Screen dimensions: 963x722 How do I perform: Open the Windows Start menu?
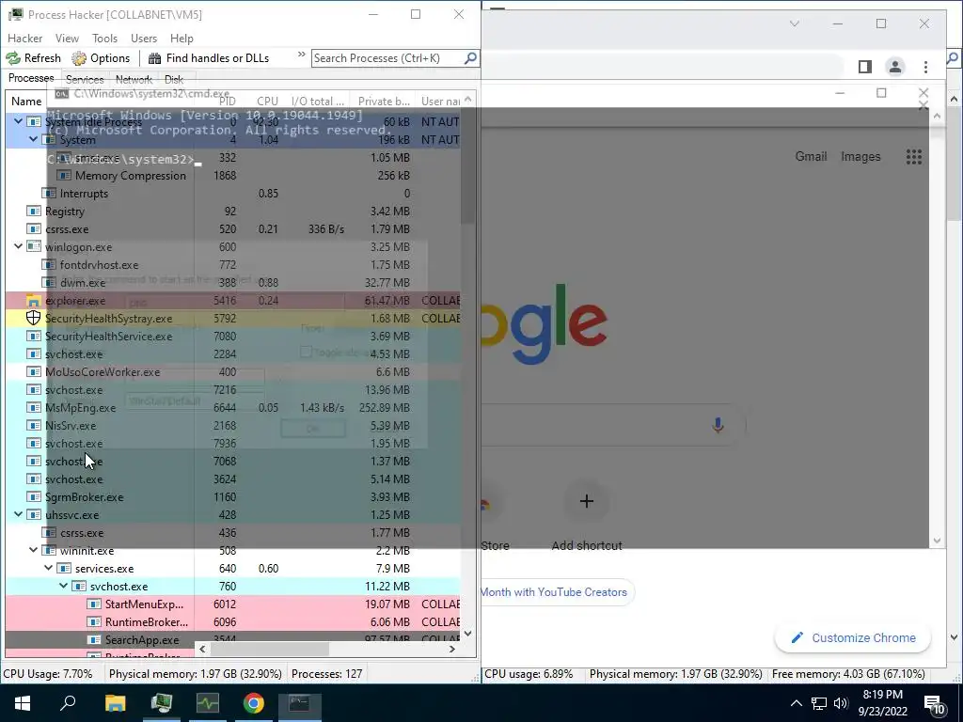pos(23,703)
